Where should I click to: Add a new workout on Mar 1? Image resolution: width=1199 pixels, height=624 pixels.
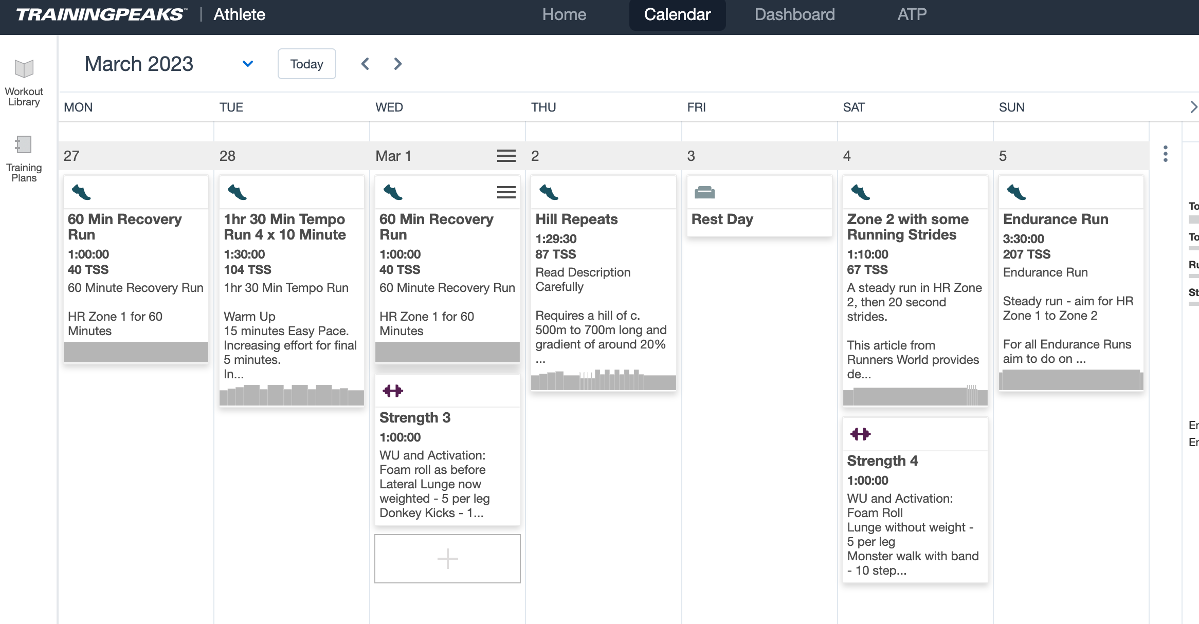pyautogui.click(x=447, y=559)
